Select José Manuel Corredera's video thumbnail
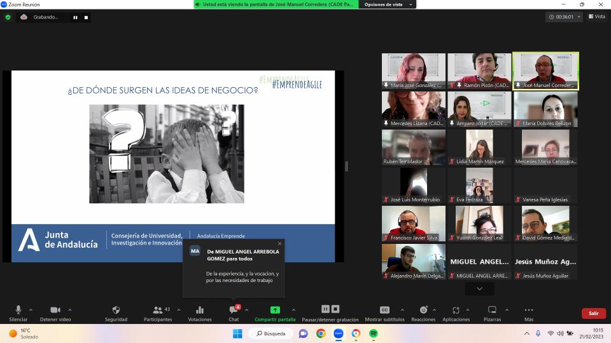 click(546, 70)
